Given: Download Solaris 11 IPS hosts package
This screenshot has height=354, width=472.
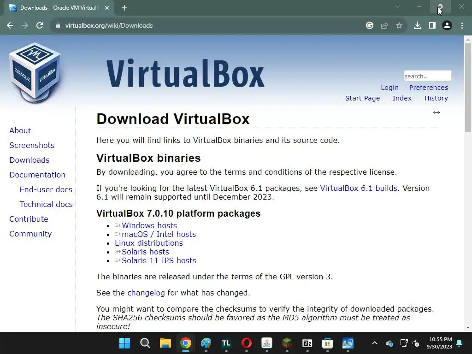Looking at the screenshot, I should (159, 260).
